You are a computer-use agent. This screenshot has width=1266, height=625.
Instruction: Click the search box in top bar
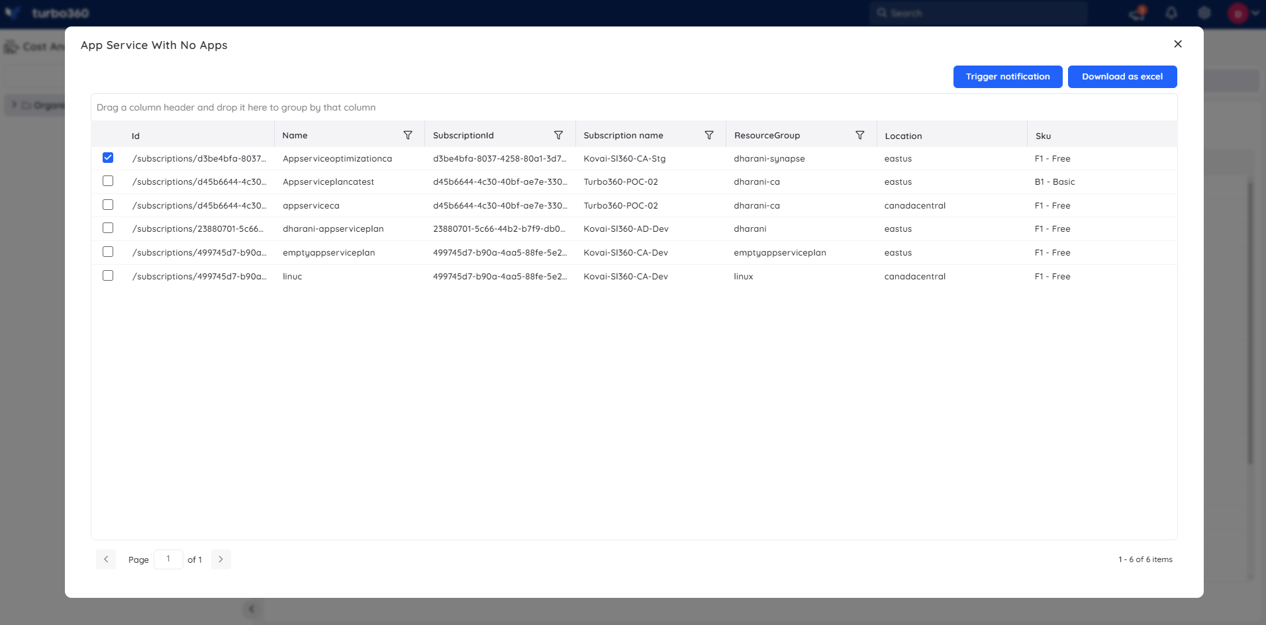pyautogui.click(x=979, y=13)
